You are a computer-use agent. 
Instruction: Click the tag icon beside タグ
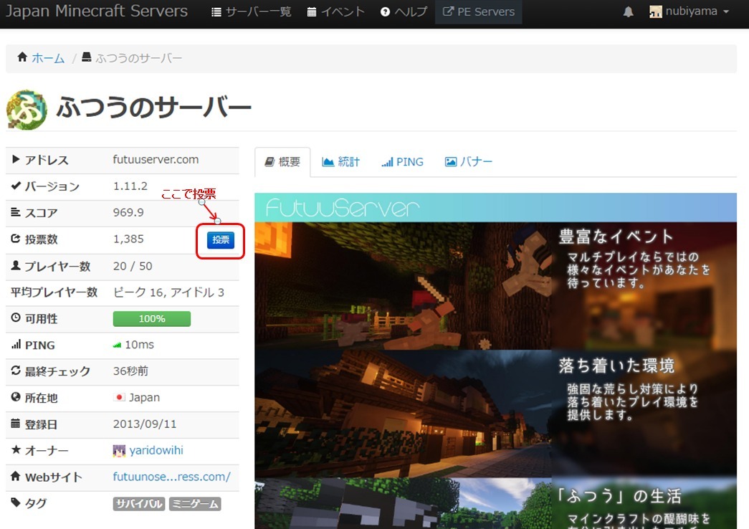16,503
